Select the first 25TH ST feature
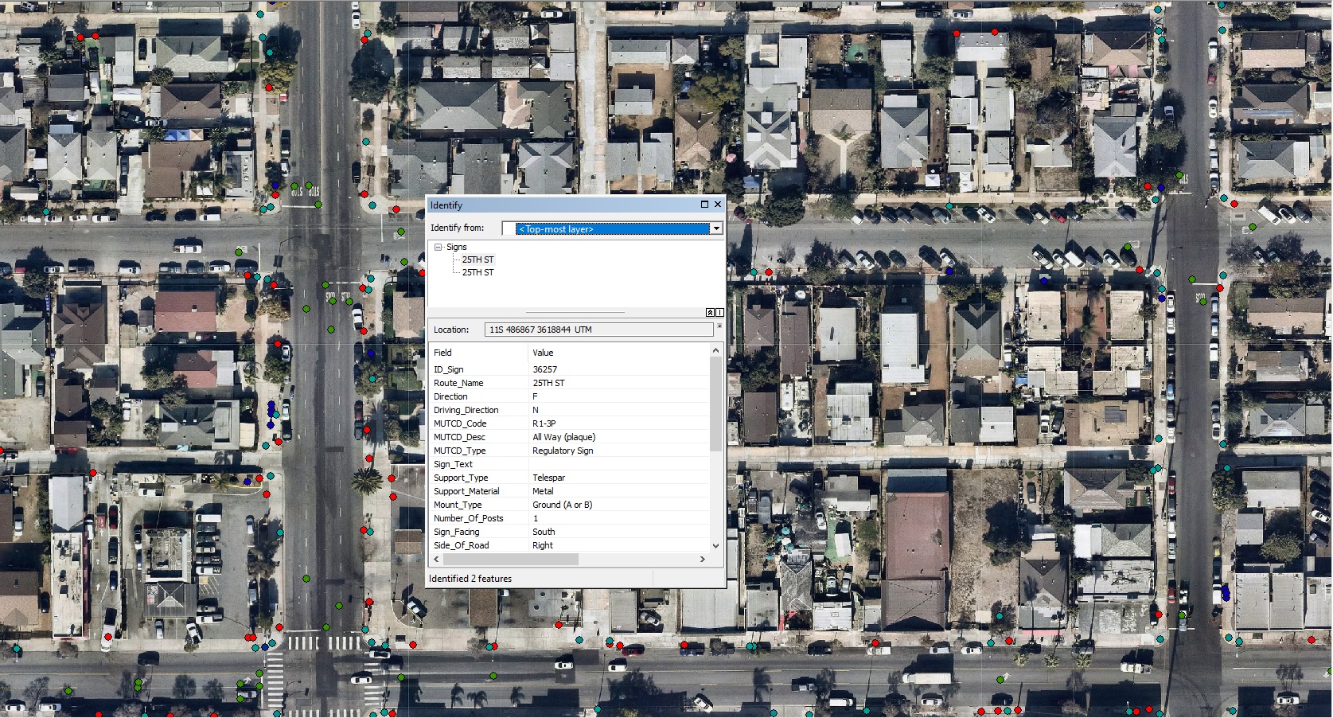This screenshot has width=1333, height=718. (477, 259)
